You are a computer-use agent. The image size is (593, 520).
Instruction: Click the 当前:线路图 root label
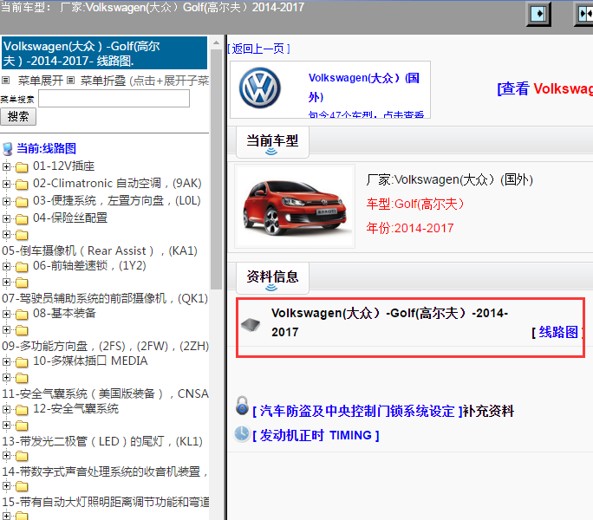(46, 148)
